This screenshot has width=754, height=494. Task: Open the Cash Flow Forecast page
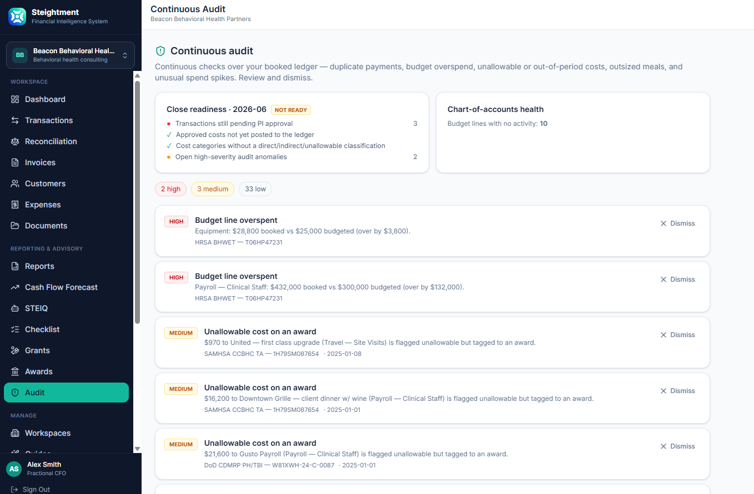[66, 287]
